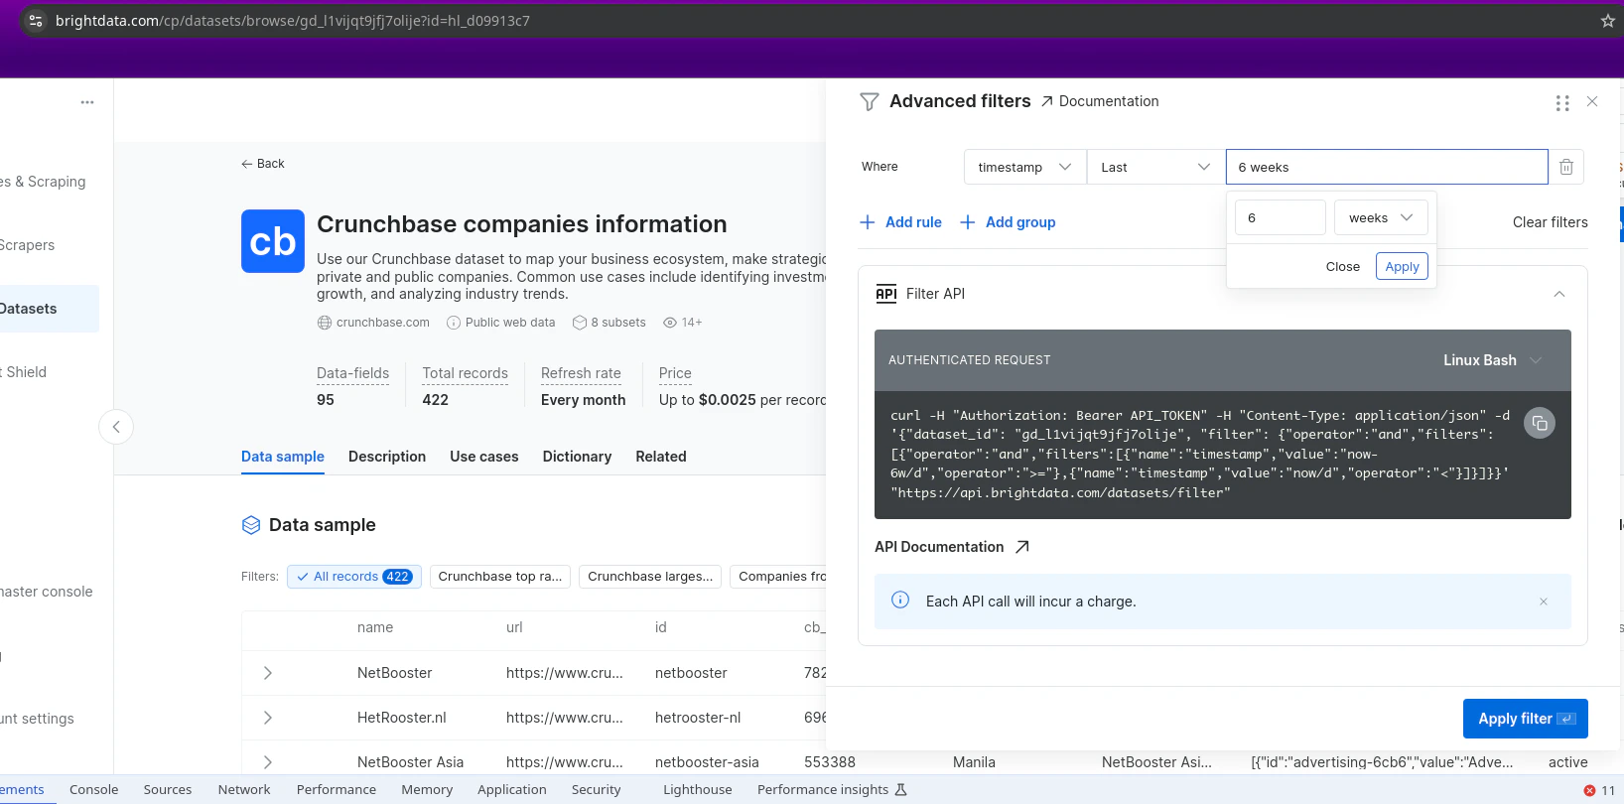Viewport: 1624px width, 804px height.
Task: Click the Crunchbase cb logo
Action: click(273, 241)
